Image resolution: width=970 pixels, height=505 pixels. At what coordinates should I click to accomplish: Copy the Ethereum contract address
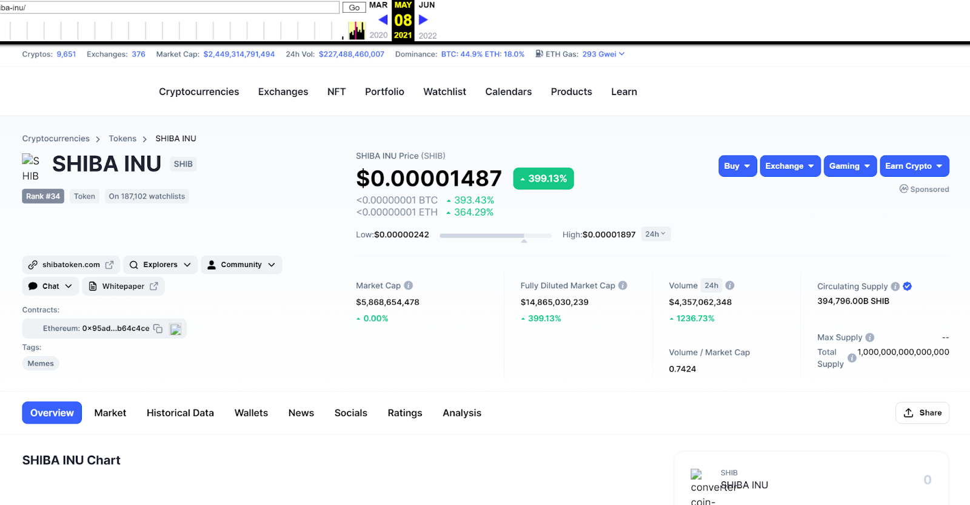tap(158, 328)
